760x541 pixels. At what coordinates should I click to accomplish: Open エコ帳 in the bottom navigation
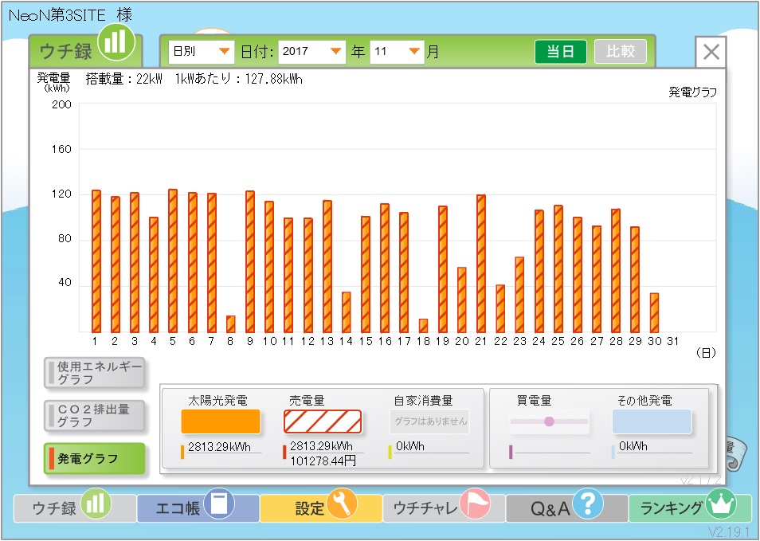(x=198, y=508)
